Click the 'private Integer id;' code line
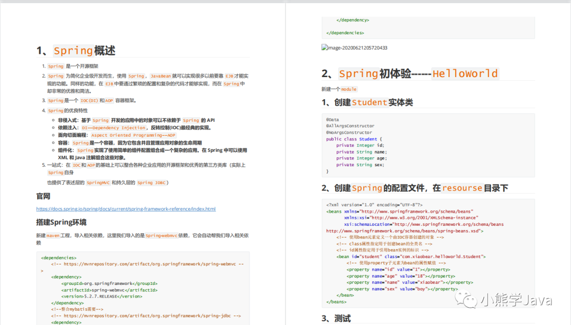The image size is (571, 325). (360, 145)
